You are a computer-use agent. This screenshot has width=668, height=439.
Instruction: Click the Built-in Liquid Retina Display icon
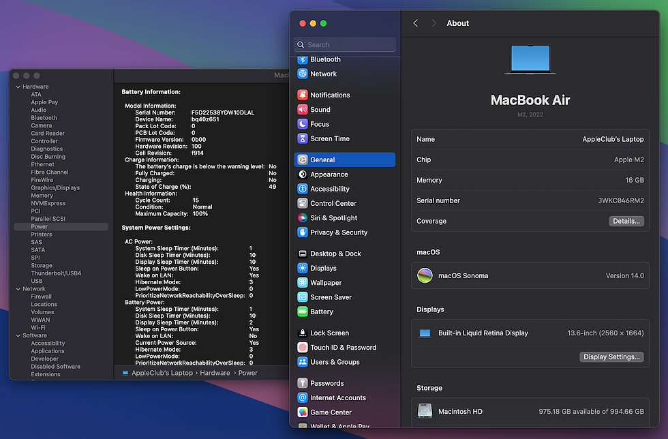click(x=425, y=333)
